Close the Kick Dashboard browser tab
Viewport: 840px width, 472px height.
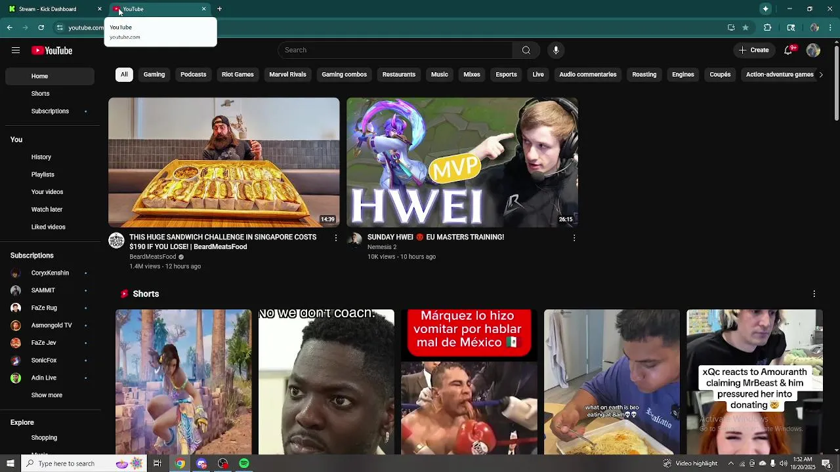(x=100, y=9)
